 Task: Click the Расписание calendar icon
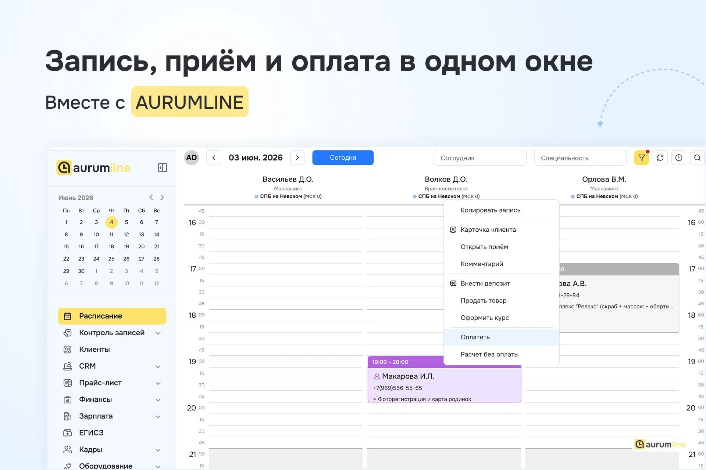(67, 316)
